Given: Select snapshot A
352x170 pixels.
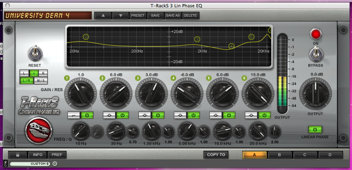Looking at the screenshot, I should point(255,155).
